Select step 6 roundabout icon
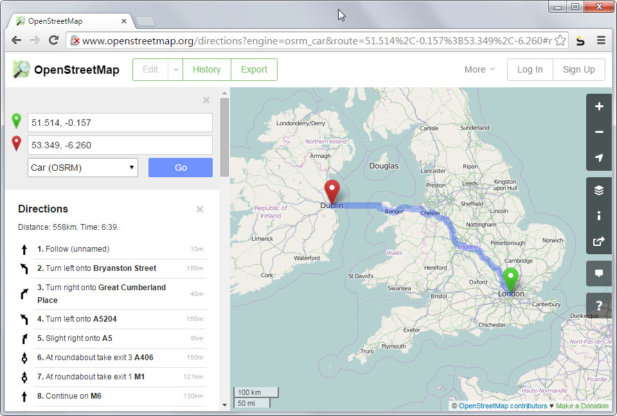Viewport: 617px width, 416px height. click(24, 358)
